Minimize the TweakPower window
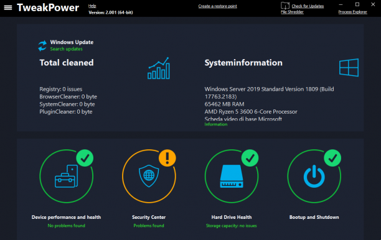381x240 pixels. 341,4
